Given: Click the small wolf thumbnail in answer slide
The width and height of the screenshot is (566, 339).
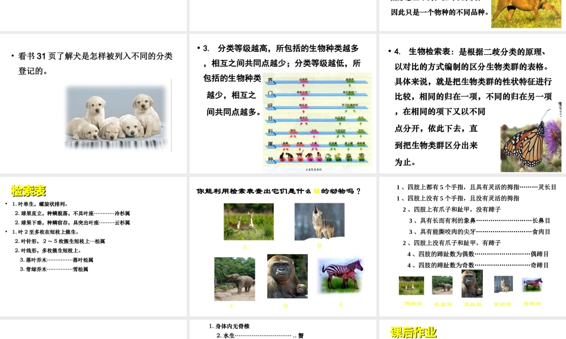Looking at the screenshot, I should click(503, 284).
